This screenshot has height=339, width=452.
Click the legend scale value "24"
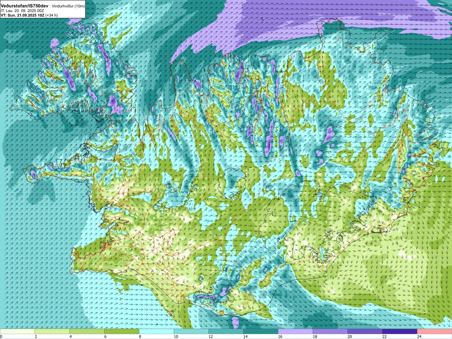[x=419, y=337]
